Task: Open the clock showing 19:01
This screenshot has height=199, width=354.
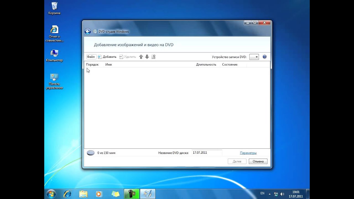Action: 296,194
